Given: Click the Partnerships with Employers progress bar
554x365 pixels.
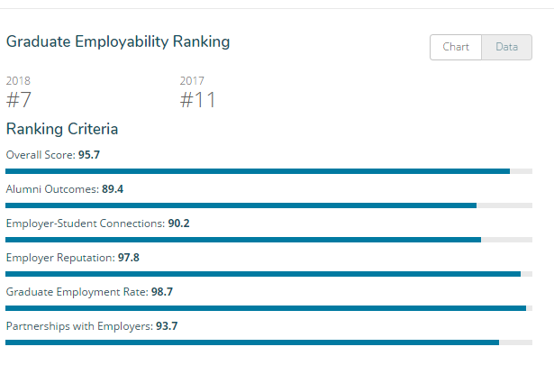Looking at the screenshot, I should (x=268, y=342).
